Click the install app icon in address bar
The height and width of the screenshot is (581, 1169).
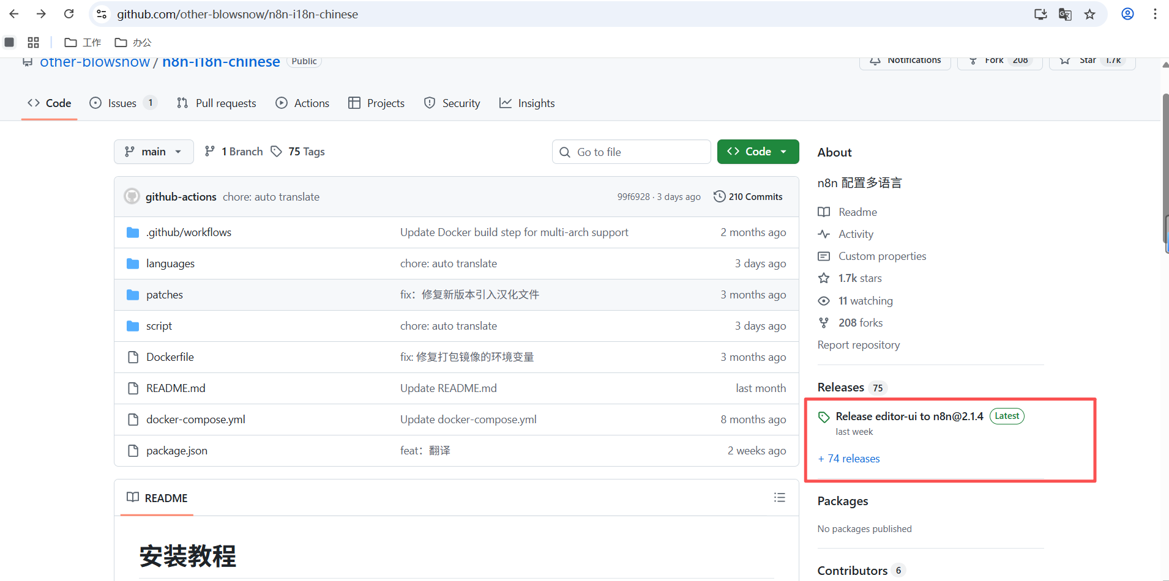(1040, 14)
